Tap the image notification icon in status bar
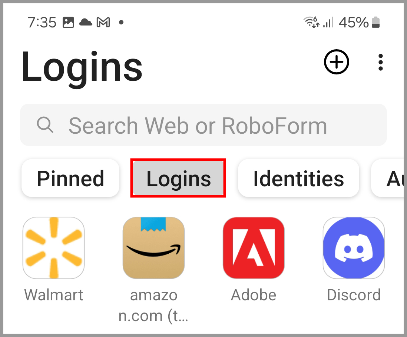Image resolution: width=407 pixels, height=337 pixels. 68,22
